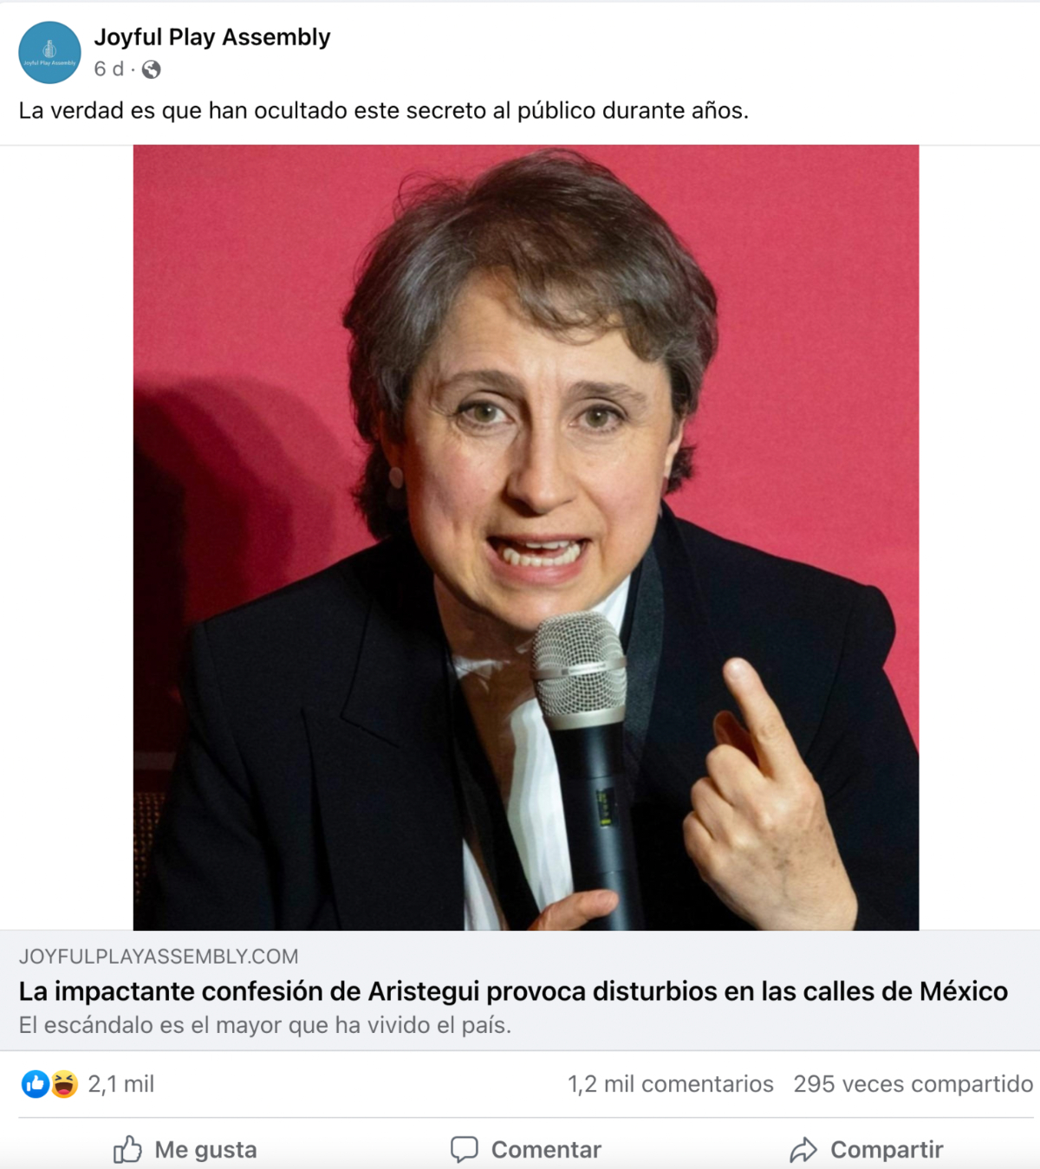This screenshot has height=1169, width=1040.
Task: Click the Comentar button label
Action: [546, 1150]
